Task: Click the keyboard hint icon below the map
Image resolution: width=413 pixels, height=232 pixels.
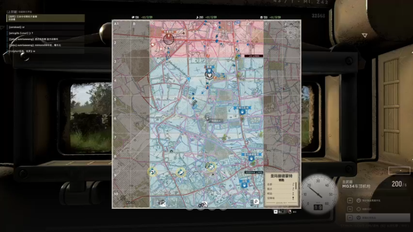Action: pyautogui.click(x=276, y=212)
